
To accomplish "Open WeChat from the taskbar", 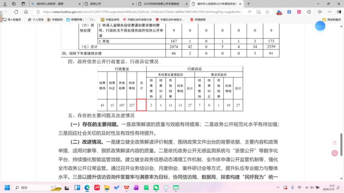I will coord(156,188).
